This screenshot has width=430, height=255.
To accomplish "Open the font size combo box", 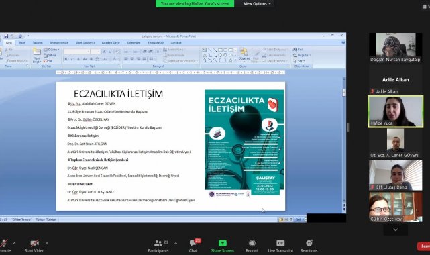I will 95,52.
